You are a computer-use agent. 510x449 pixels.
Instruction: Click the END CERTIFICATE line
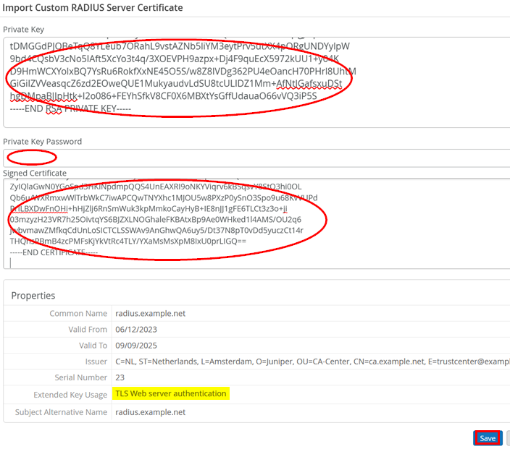tap(54, 252)
